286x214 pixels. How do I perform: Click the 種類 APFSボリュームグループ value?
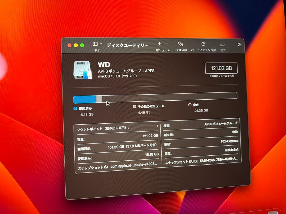pos(221,124)
